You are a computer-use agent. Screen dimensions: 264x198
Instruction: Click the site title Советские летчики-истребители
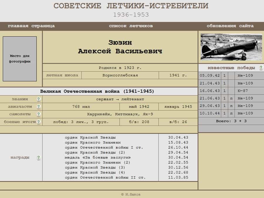pyautogui.click(x=131, y=6)
